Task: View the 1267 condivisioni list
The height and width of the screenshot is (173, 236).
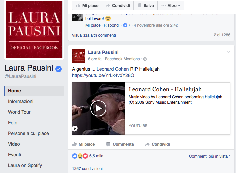Action: (87, 168)
